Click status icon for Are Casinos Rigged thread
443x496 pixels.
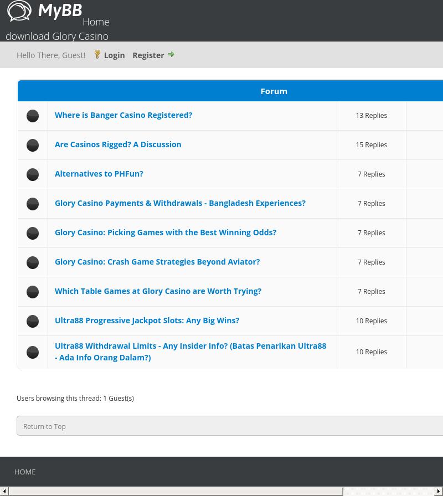click(33, 145)
